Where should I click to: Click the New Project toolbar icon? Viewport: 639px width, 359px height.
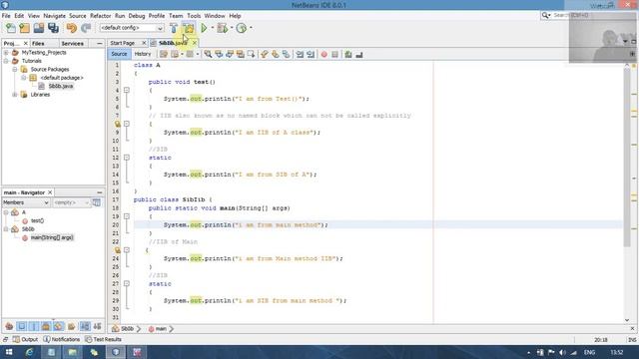point(24,28)
